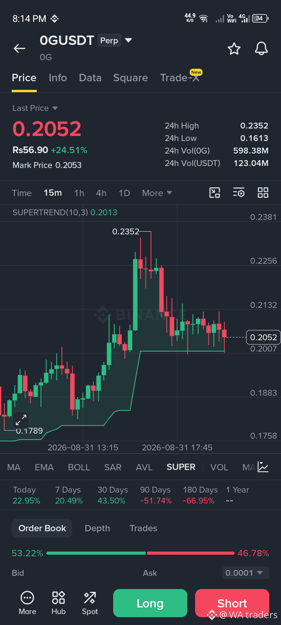
Task: Add 0GUSDT to favorites with star icon
Action: tap(234, 49)
